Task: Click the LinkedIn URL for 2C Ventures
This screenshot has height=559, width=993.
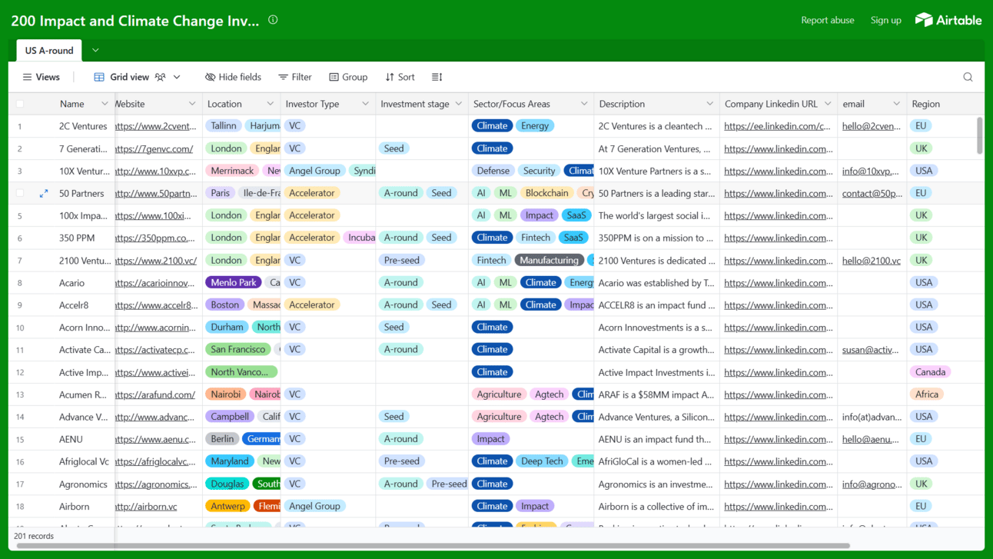Action: (777, 126)
